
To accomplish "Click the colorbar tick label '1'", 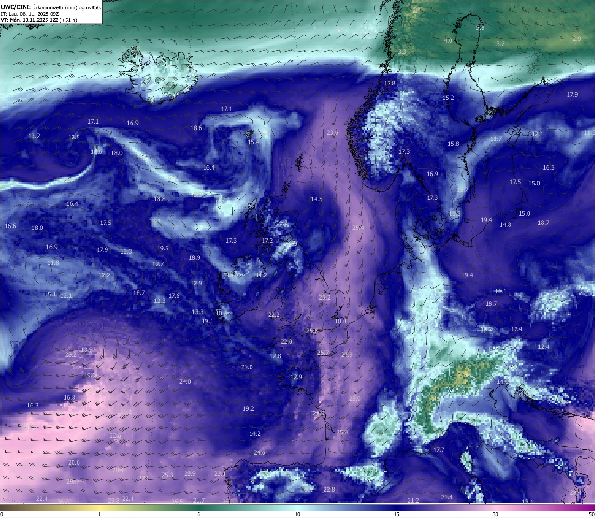I will [x=99, y=514].
